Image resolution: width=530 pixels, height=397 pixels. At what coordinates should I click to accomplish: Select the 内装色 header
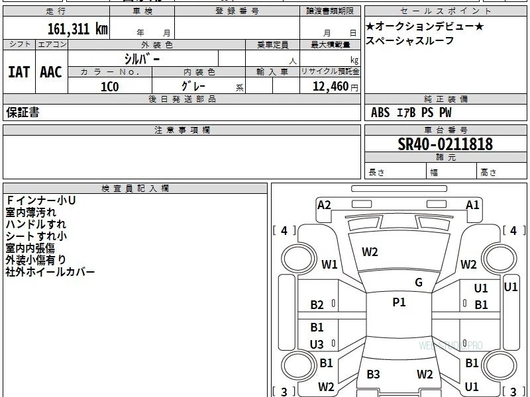(199, 72)
